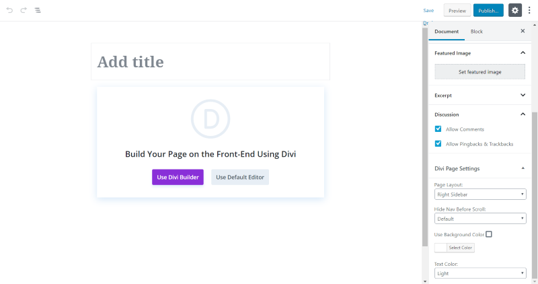Viewport: 538px width, 284px height.
Task: Switch to the Block tab
Action: (476, 31)
